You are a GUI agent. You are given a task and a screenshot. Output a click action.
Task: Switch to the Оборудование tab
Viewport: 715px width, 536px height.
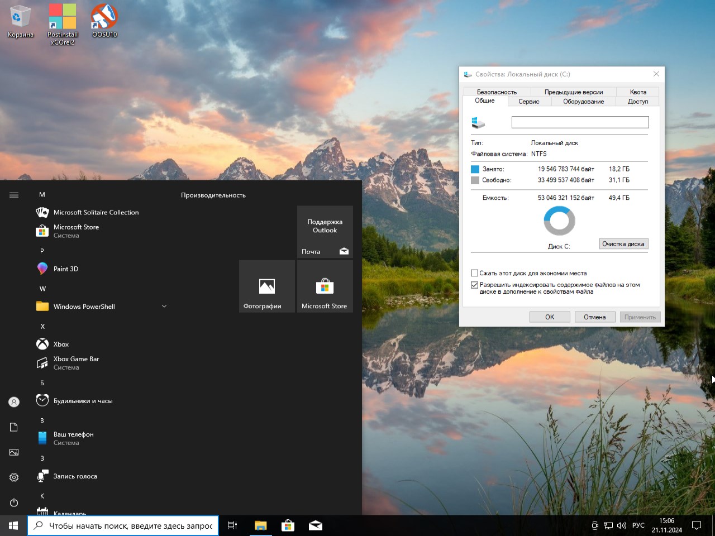(583, 102)
